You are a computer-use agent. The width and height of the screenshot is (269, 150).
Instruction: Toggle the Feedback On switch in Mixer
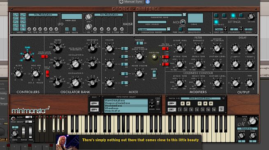tap(140, 43)
